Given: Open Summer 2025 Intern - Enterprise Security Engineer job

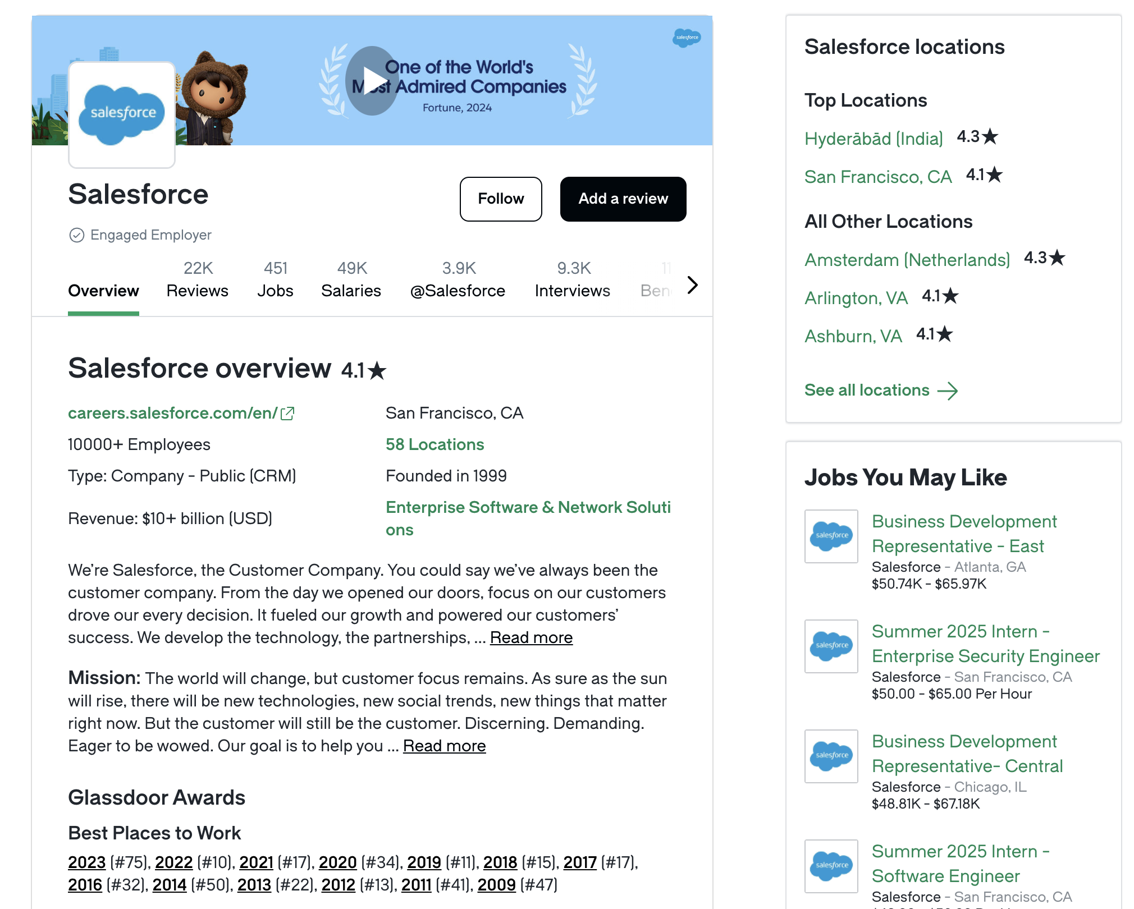Looking at the screenshot, I should 986,644.
